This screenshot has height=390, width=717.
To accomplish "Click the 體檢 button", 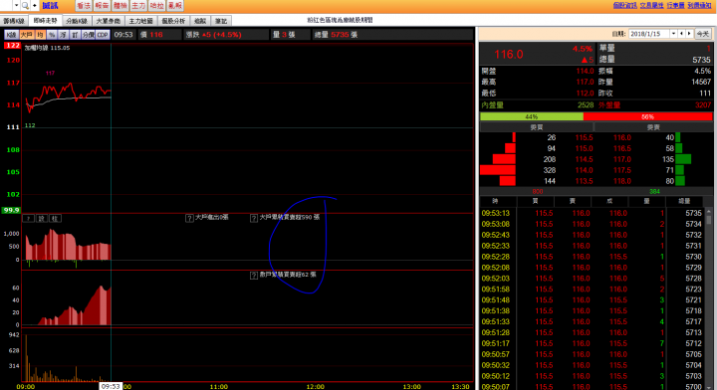I will point(119,6).
